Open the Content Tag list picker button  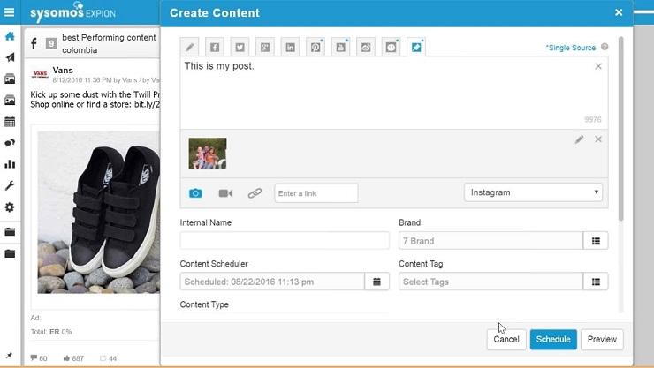click(x=596, y=282)
